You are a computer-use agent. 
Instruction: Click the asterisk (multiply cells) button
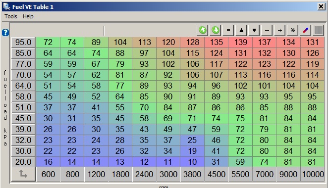click(x=293, y=30)
